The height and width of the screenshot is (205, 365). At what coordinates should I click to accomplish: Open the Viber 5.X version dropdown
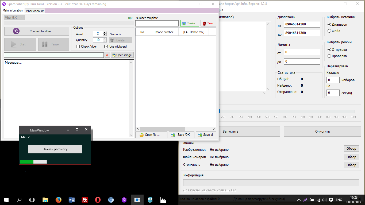click(14, 18)
